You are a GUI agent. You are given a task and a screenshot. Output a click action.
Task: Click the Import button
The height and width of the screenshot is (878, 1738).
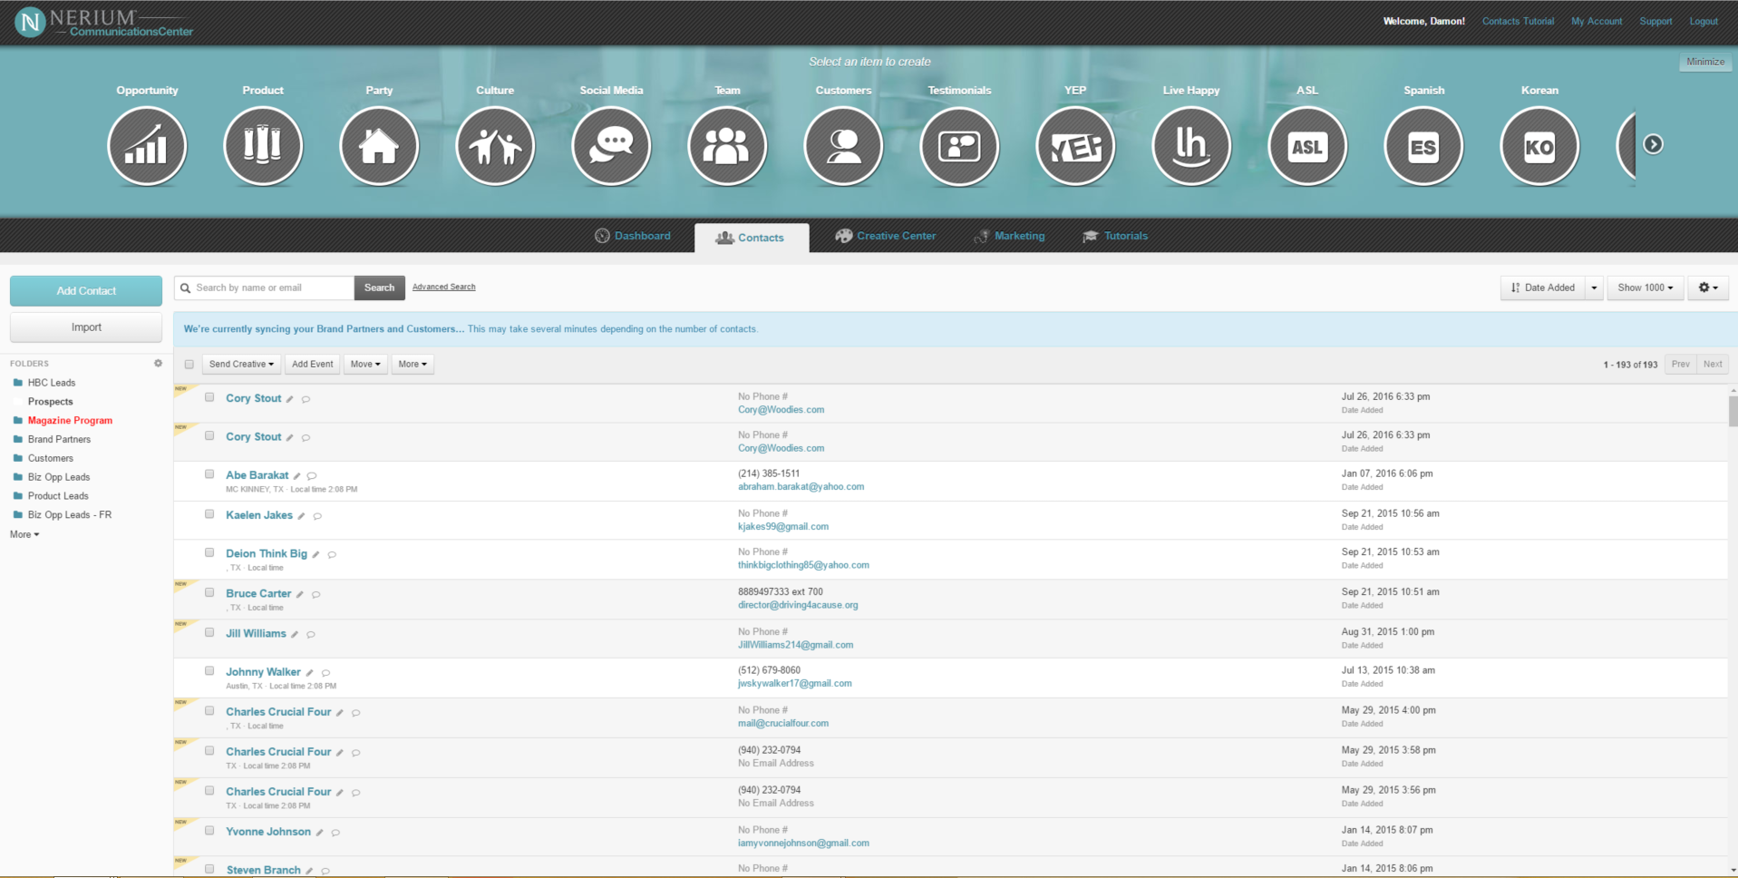86,327
